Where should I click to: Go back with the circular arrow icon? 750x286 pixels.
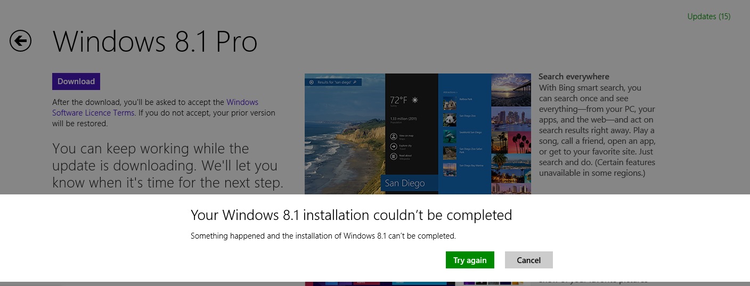coord(20,40)
